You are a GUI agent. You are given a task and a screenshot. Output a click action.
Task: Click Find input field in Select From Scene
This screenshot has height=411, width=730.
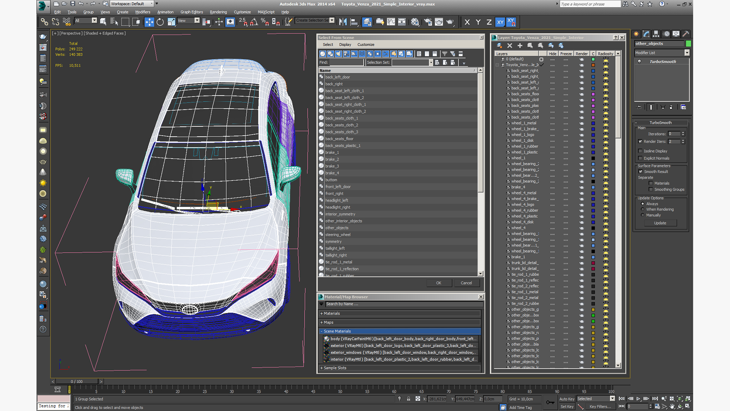pos(346,62)
